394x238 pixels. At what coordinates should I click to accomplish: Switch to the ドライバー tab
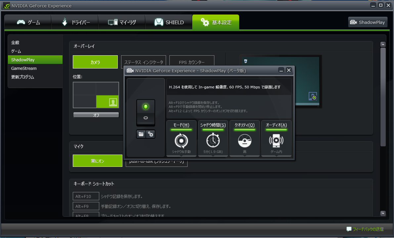coord(75,23)
